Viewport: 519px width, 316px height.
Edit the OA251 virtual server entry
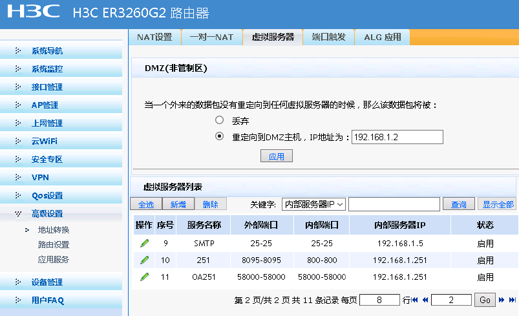pyautogui.click(x=144, y=277)
